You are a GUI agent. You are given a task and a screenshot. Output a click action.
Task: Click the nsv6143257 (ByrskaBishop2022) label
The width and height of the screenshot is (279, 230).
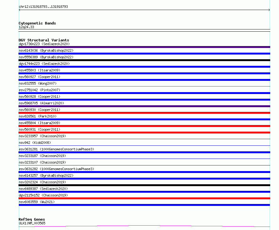pyautogui.click(x=46, y=175)
